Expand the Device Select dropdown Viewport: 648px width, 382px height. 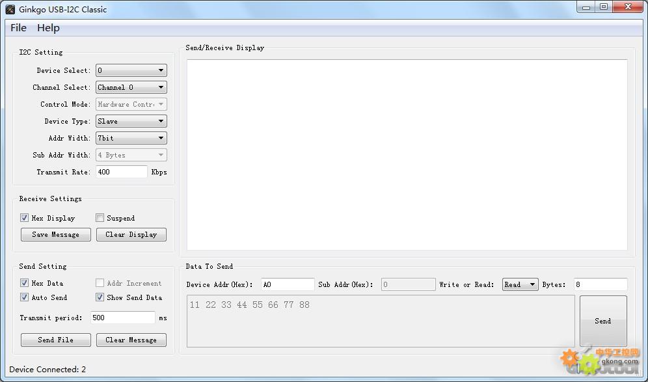(131, 70)
